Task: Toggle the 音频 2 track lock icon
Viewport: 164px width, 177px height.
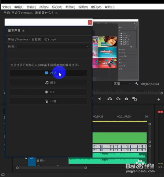Action: pyautogui.click(x=26, y=158)
